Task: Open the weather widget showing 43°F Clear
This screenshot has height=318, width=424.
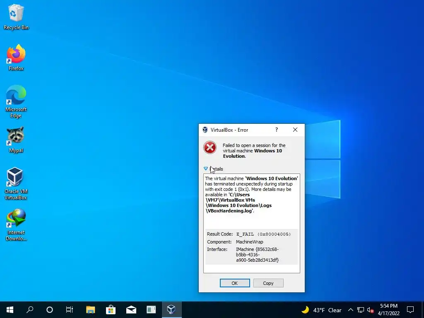Action: (x=321, y=310)
